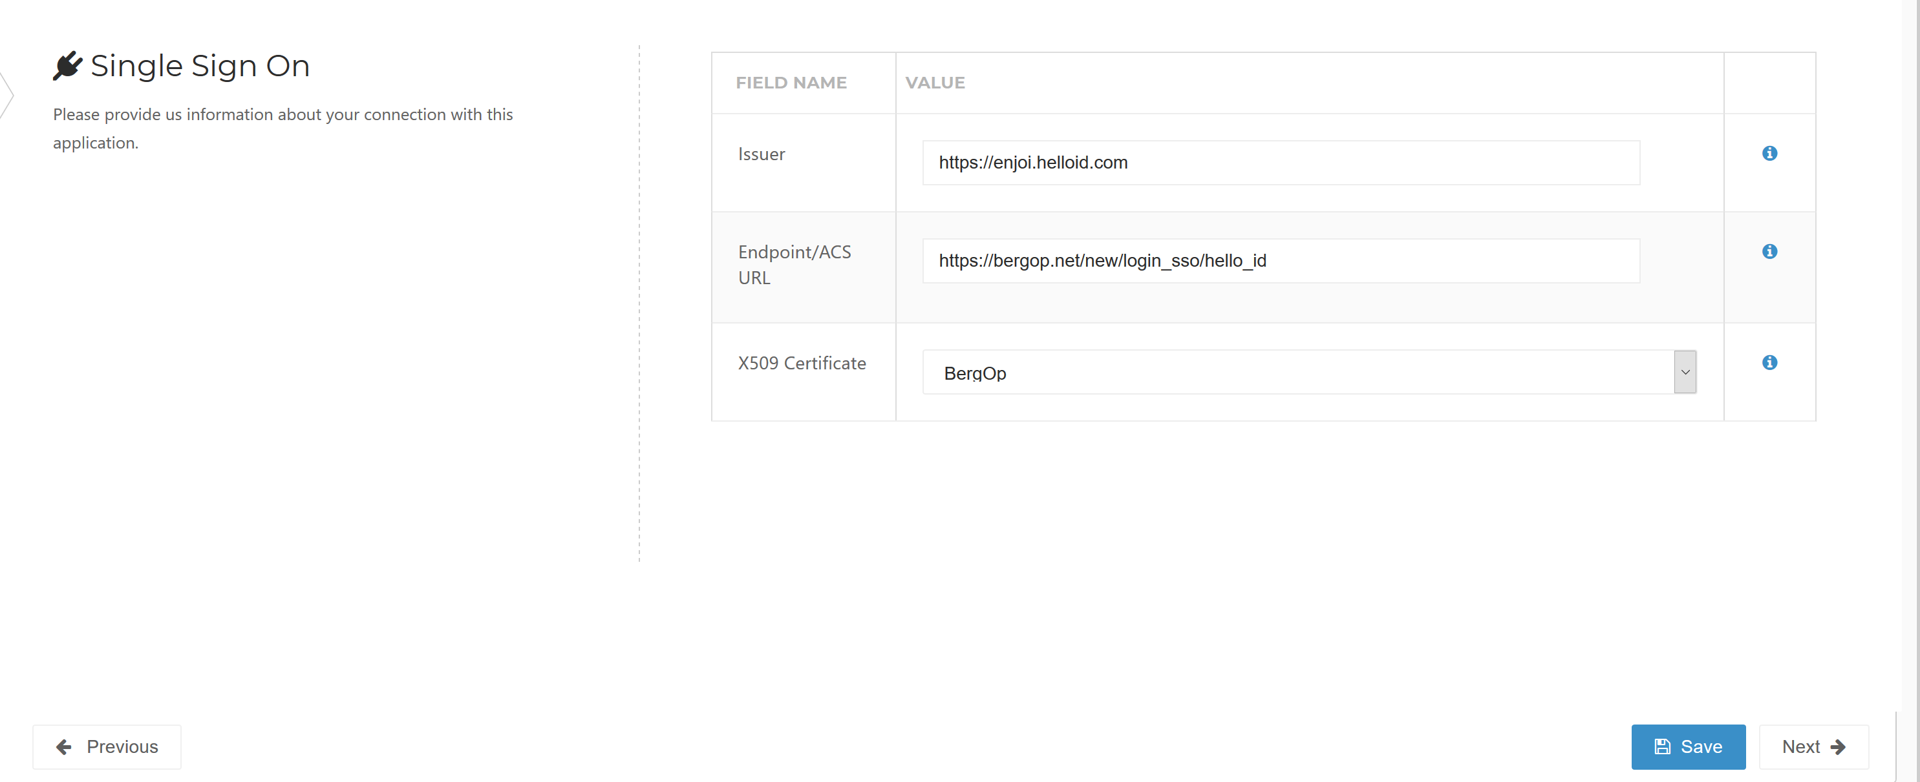Click the info icon for Endpoint/ACS URL row
Image resolution: width=1920 pixels, height=782 pixels.
pos(1769,252)
